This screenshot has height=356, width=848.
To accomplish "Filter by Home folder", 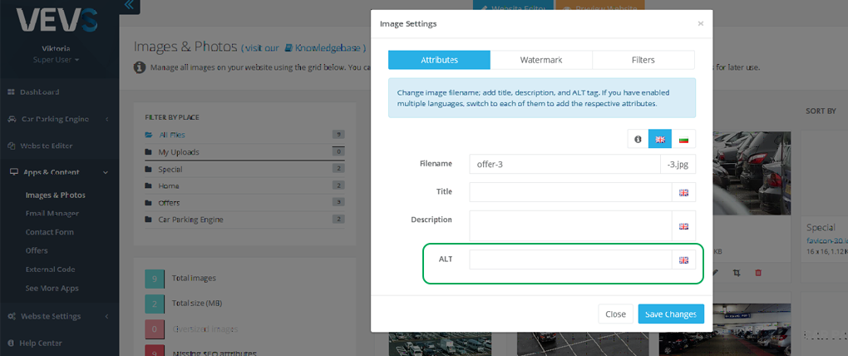I will (244, 186).
